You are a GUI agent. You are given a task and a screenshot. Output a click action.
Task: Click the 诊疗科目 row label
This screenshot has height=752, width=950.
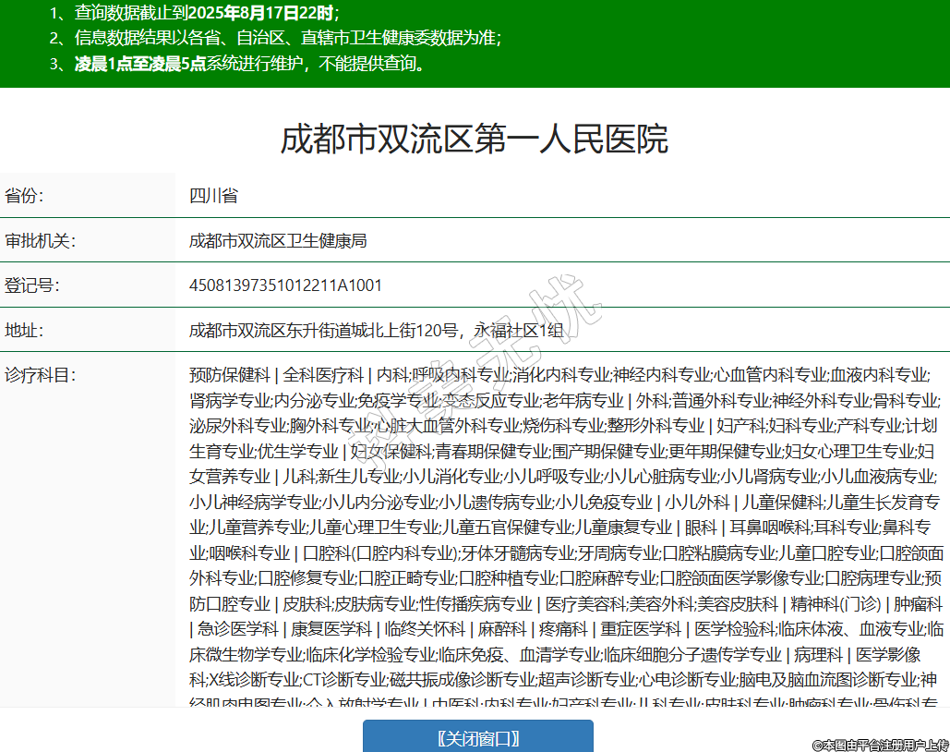(40, 375)
